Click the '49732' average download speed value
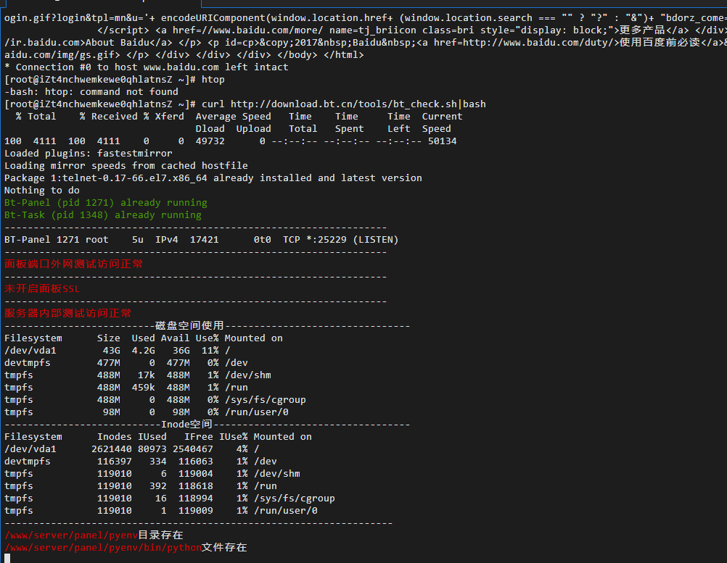Screen dimensions: 727x563 [210, 141]
